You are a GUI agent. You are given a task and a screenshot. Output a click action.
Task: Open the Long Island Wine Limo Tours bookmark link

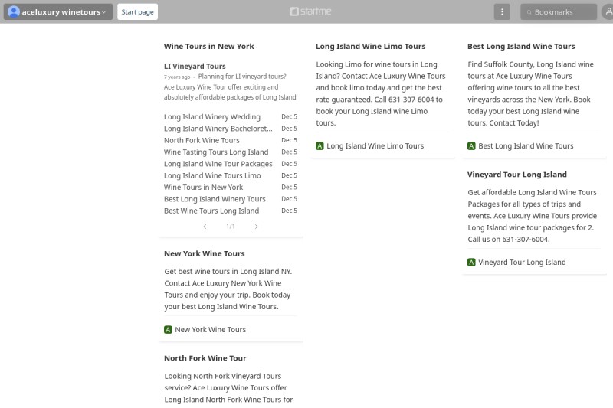click(375, 145)
